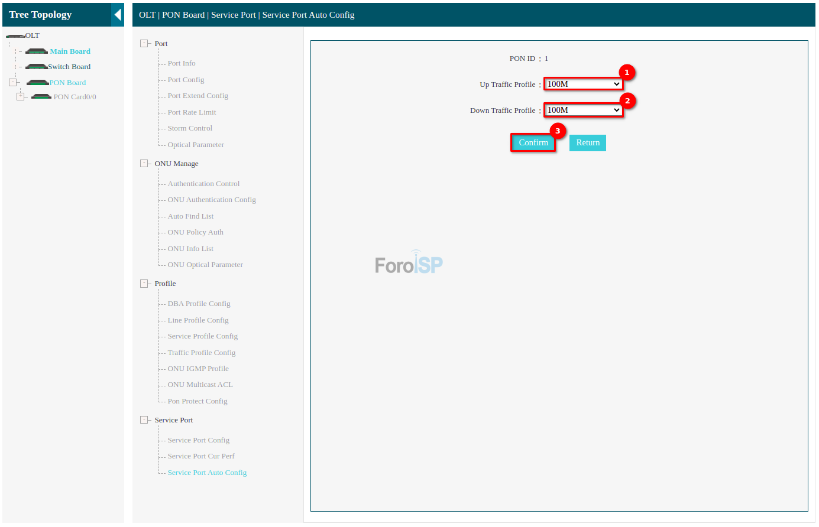Screen dimensions: 819x527
Task: Open the Auto Find List page
Action: pyautogui.click(x=190, y=216)
